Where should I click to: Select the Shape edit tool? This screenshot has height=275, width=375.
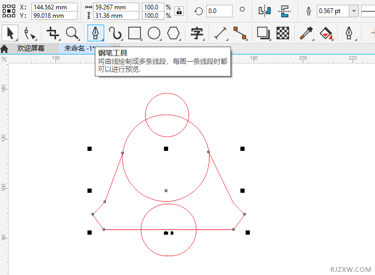tap(30, 33)
